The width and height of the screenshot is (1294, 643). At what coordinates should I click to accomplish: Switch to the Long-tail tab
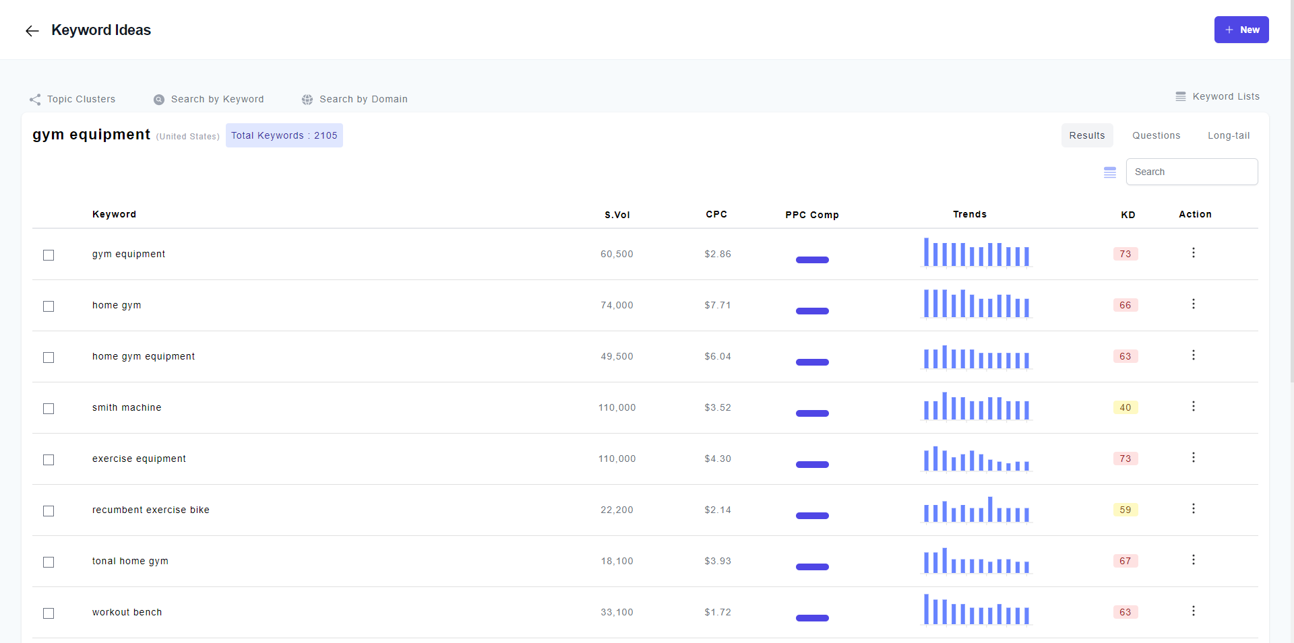tap(1228, 135)
